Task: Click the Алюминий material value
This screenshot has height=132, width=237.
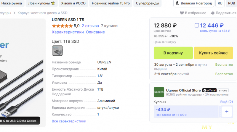Action: (106, 101)
